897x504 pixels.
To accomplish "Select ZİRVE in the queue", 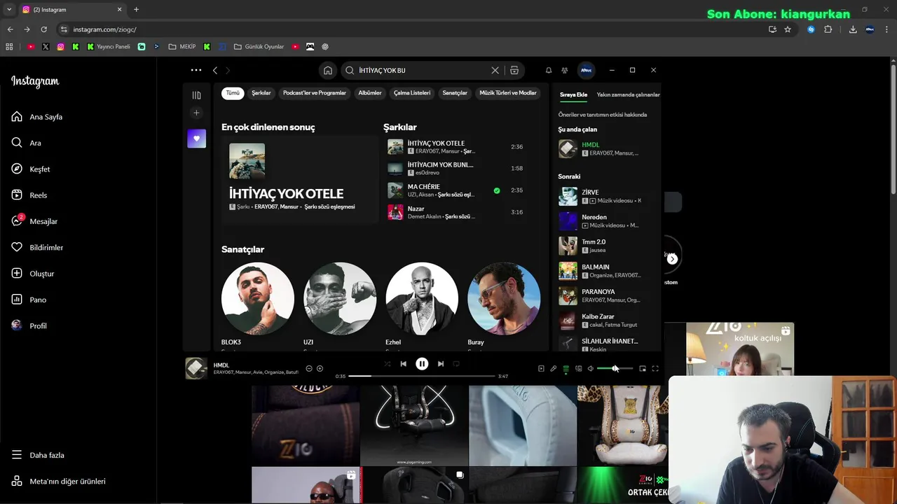I will [x=608, y=196].
